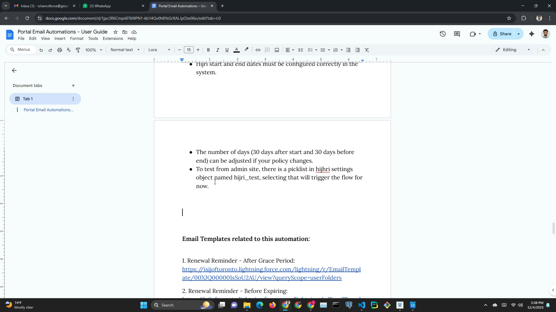This screenshot has height=312, width=556.
Task: Click the Share button
Action: tap(502, 34)
